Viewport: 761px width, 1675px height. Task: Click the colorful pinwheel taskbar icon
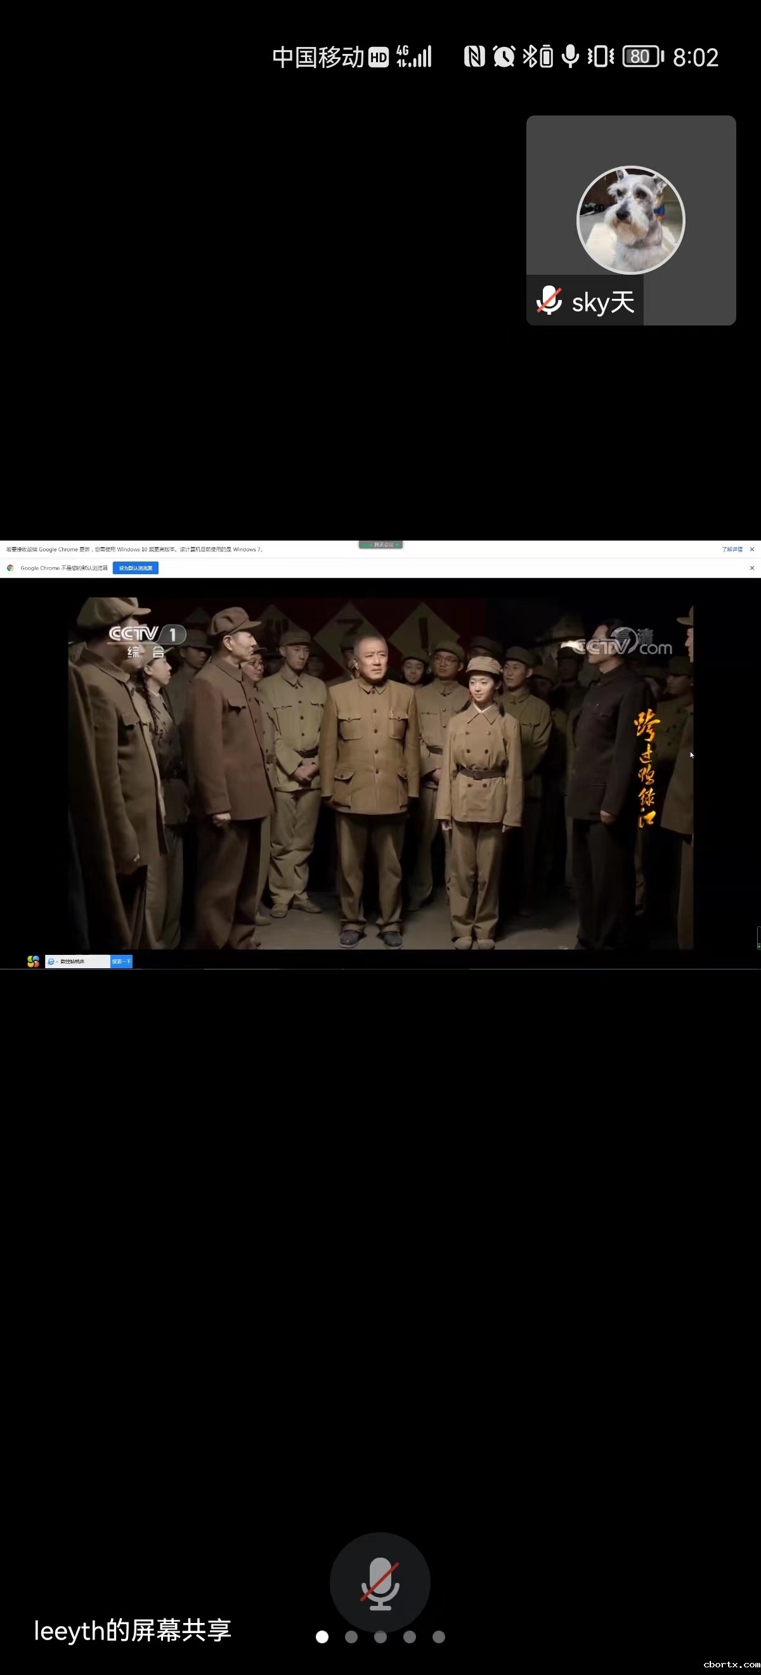[33, 961]
